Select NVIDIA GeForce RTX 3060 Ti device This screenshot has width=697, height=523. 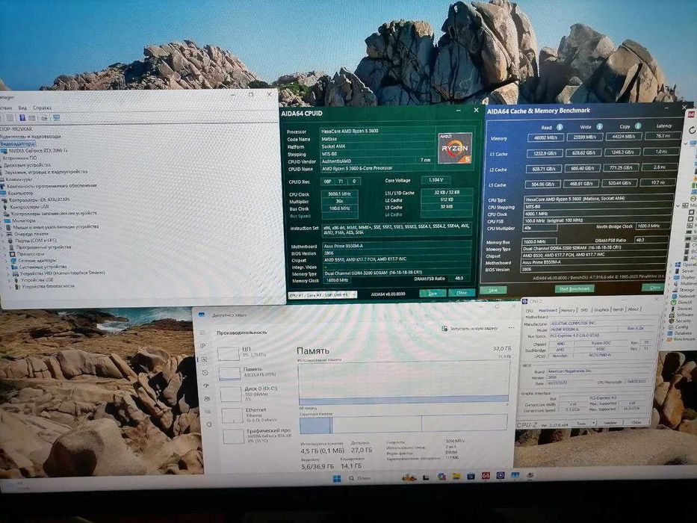37,151
